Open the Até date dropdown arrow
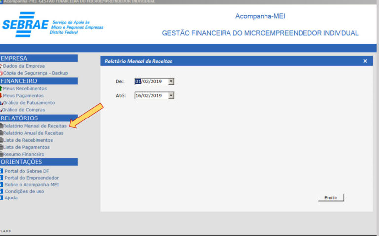Image resolution: width=379 pixels, height=236 pixels. (171, 95)
